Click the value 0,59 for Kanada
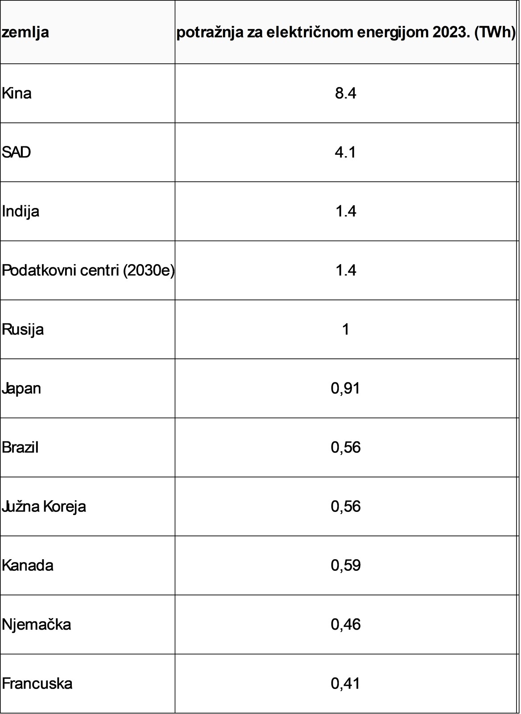This screenshot has height=714, width=521. pos(346,565)
